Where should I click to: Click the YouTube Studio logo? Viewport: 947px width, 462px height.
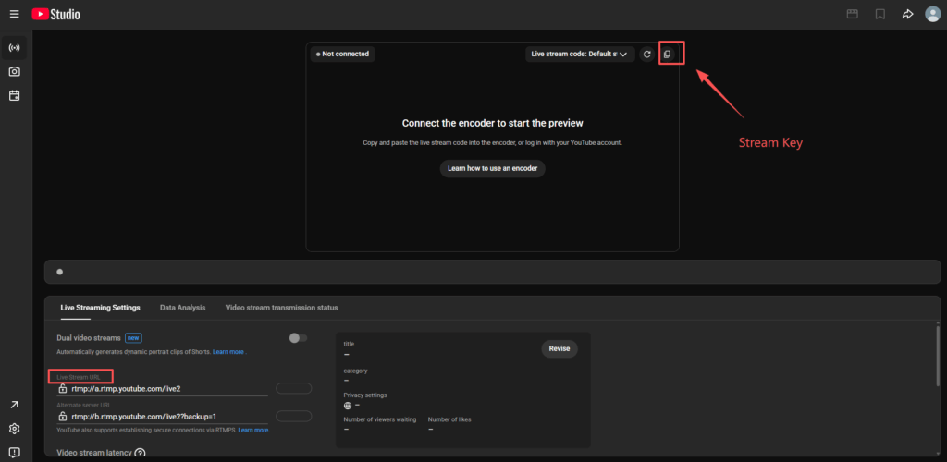[x=55, y=14]
